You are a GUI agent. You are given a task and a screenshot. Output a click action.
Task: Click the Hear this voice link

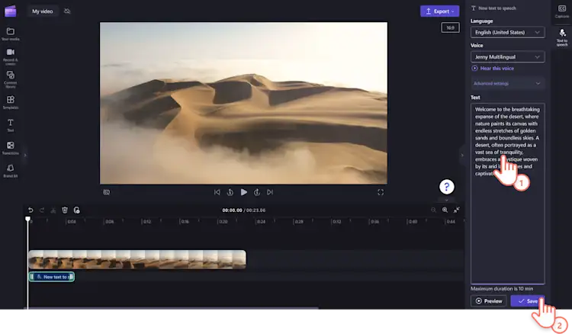pos(493,68)
